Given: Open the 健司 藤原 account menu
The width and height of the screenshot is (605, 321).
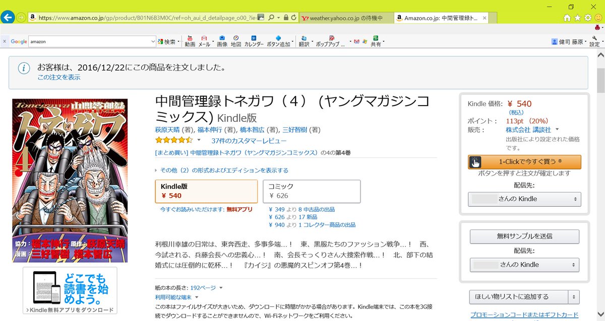Looking at the screenshot, I should pos(569,42).
